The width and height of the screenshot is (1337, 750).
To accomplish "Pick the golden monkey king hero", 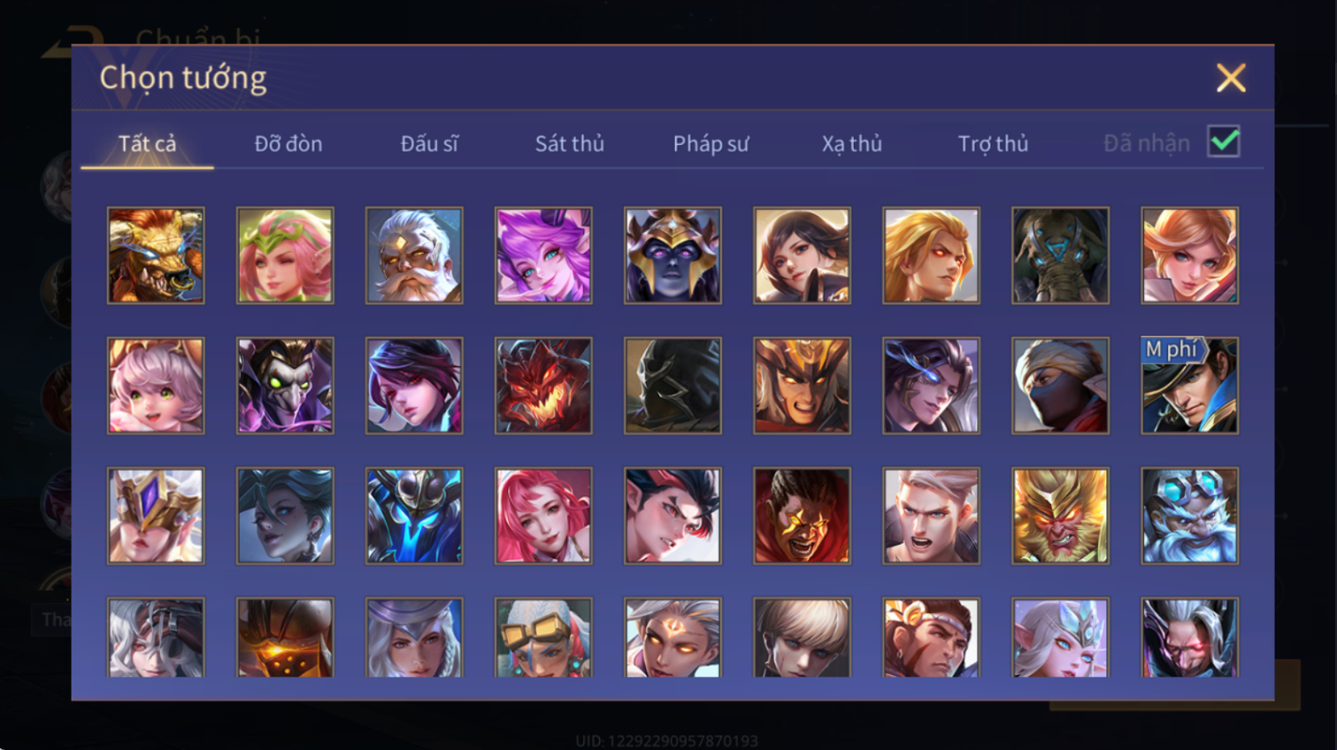I will pyautogui.click(x=1060, y=516).
